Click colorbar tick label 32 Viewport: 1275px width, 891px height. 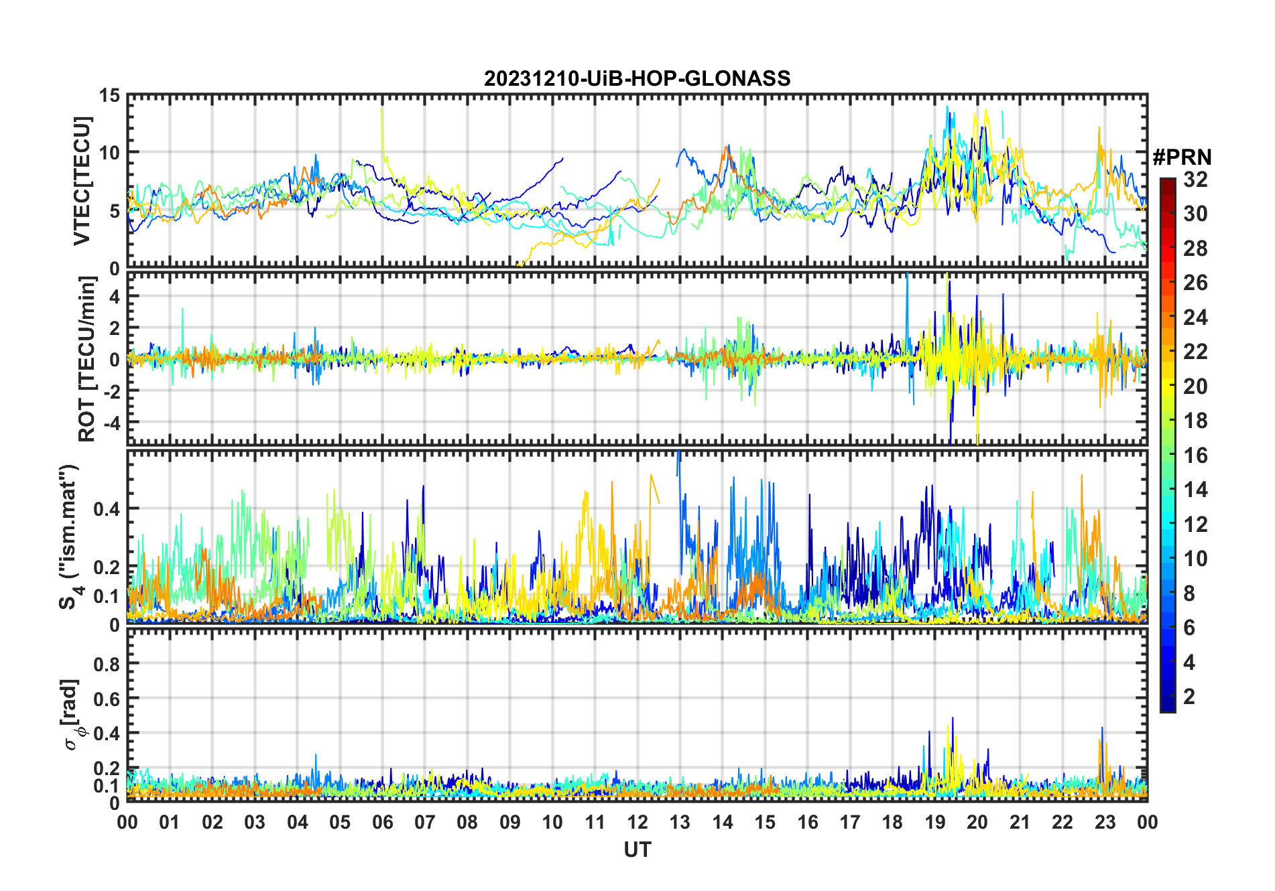pyautogui.click(x=1195, y=180)
